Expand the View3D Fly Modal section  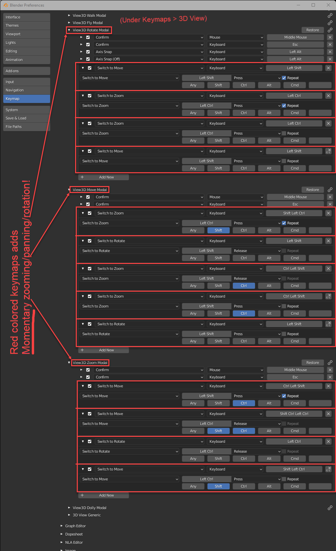click(x=69, y=23)
